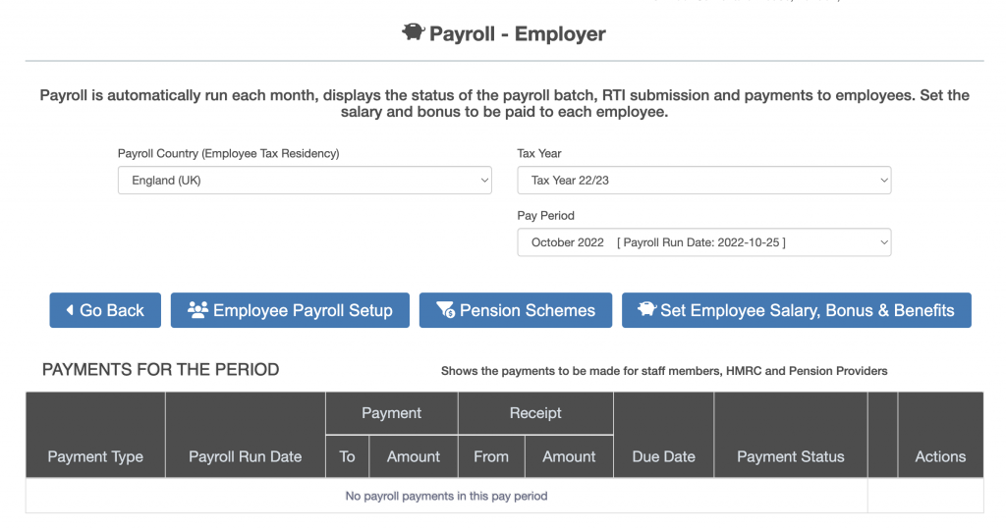
Task: Click the Due Date column header
Action: (x=663, y=456)
